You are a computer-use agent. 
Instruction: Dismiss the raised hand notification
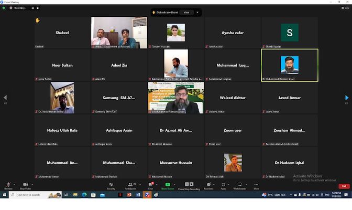pyautogui.click(x=197, y=12)
